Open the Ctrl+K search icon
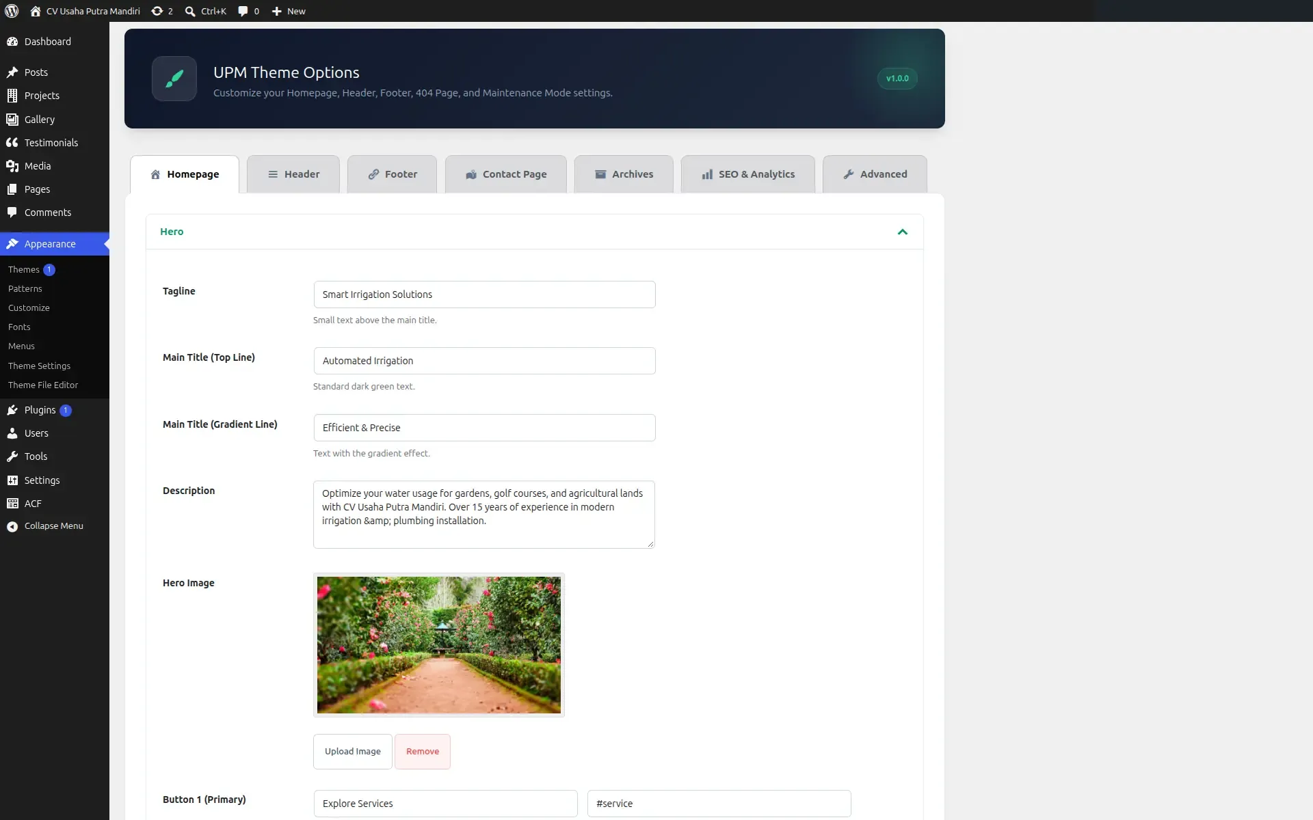Screen dimensions: 1313x820 190,11
